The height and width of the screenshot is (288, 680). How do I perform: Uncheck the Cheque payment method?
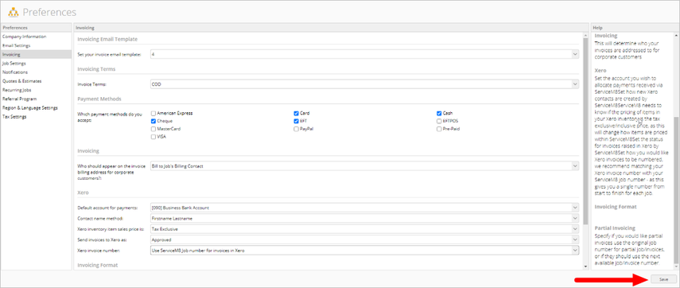point(153,121)
